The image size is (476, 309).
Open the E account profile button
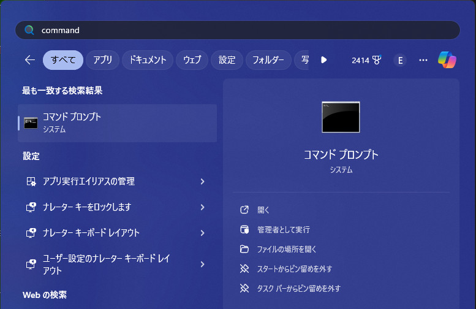(x=400, y=60)
